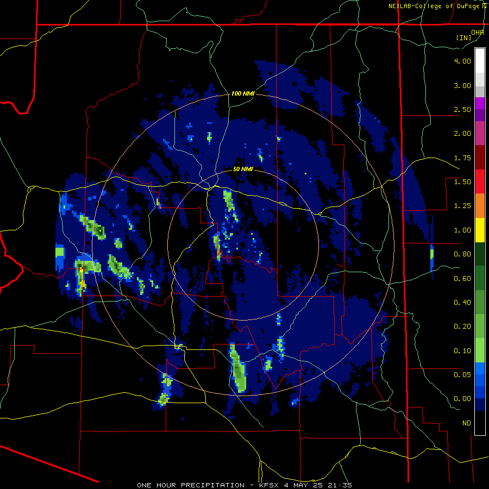Click the 3.00 legend value
This screenshot has width=489, height=489.
tap(462, 85)
